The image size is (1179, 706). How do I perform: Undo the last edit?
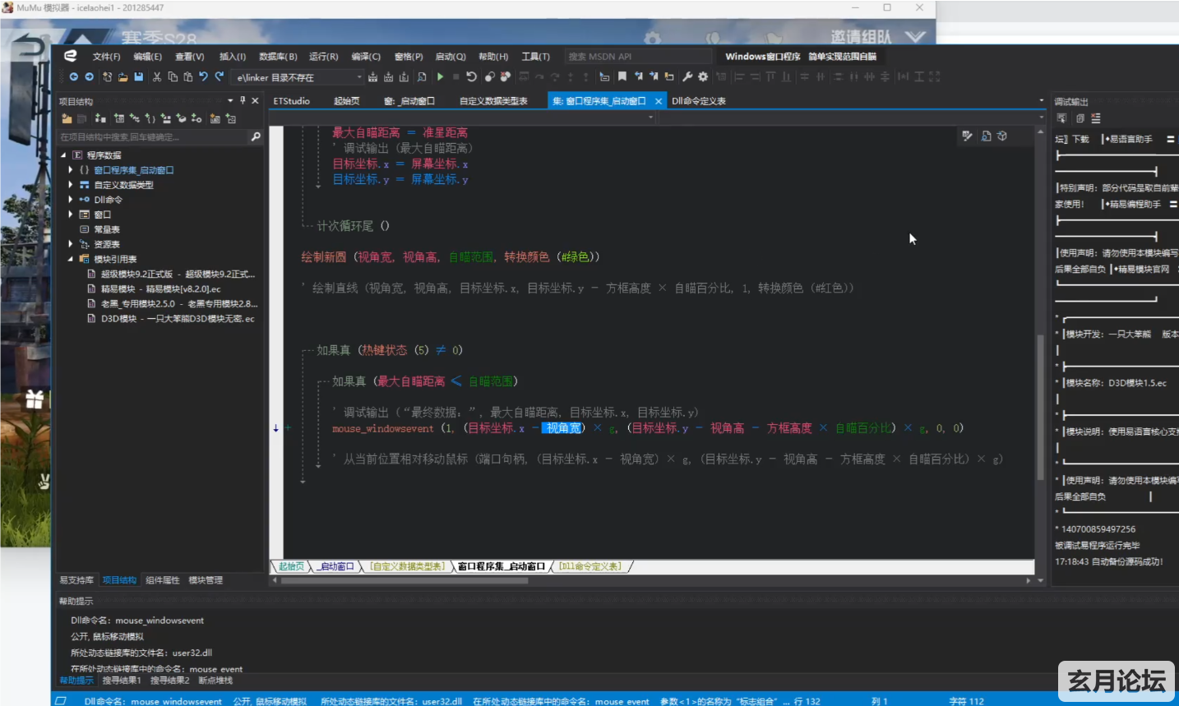point(204,76)
